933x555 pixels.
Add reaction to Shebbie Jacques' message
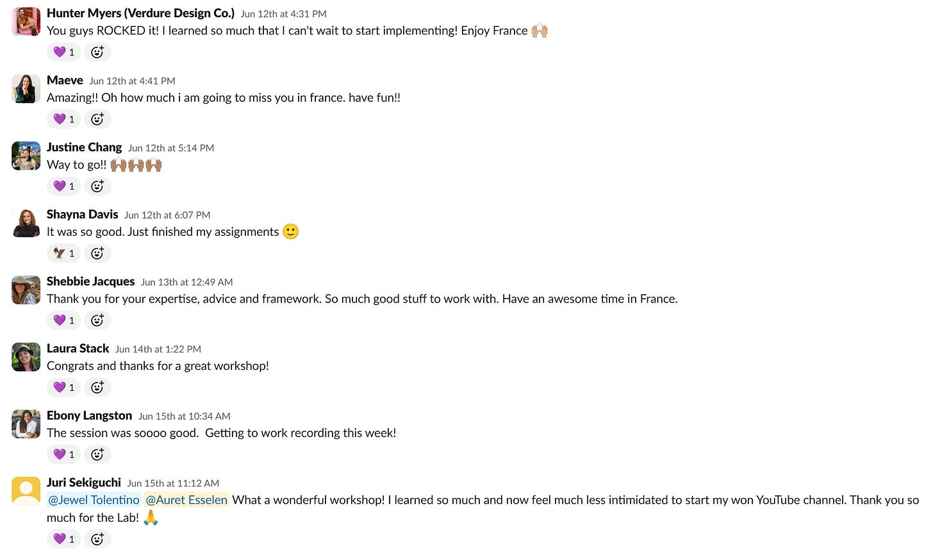[97, 320]
